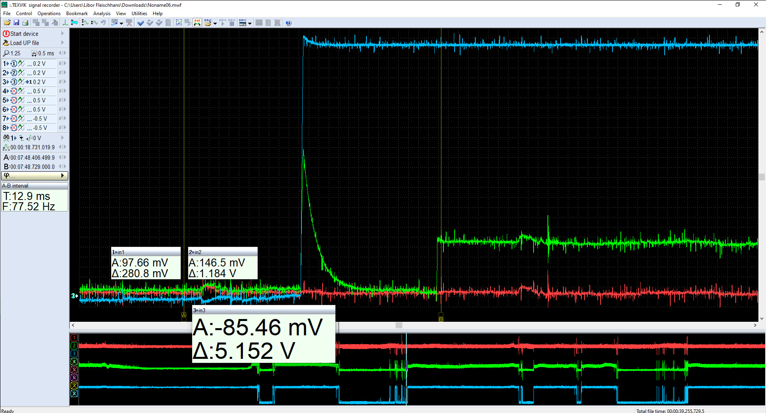This screenshot has height=413, width=766.
Task: Expand the Load UP file arrow
Action: [63, 43]
